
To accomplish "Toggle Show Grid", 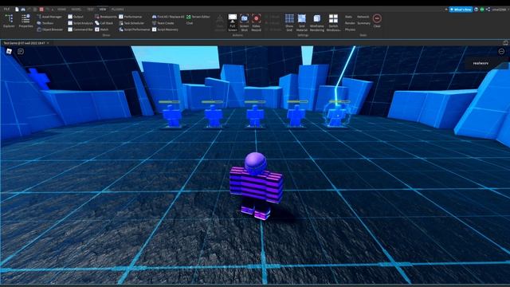I will (x=289, y=22).
